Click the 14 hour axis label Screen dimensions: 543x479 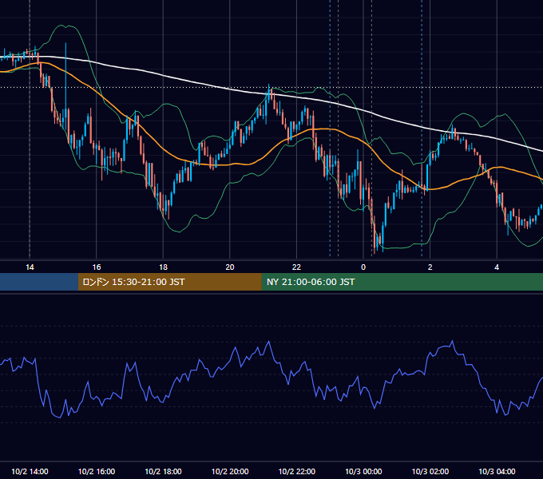30,267
